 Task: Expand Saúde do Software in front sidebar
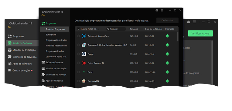(x=54, y=62)
